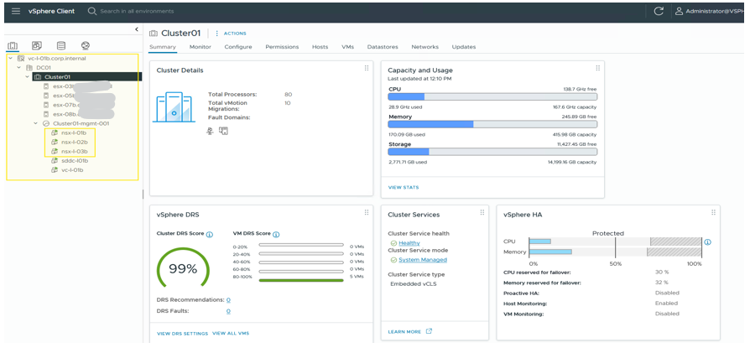
Task: Open the Cluster01 ACTIONS menu
Action: coord(231,34)
